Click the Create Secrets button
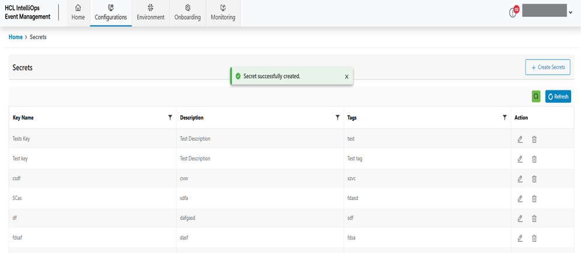The width and height of the screenshot is (581, 253). (x=548, y=68)
